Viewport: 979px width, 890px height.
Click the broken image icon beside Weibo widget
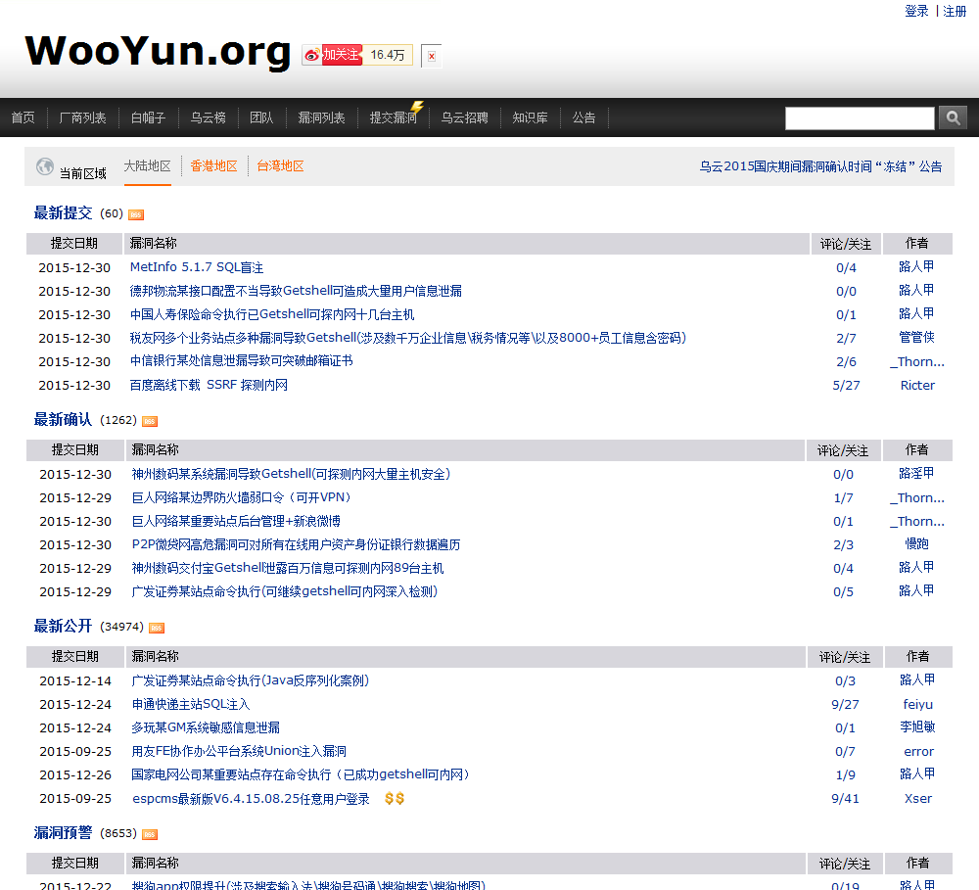point(432,56)
